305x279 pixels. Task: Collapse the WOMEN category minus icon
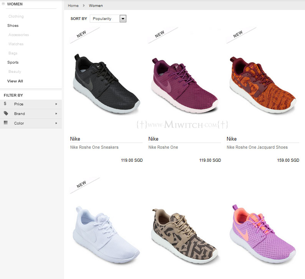pyautogui.click(x=3, y=4)
